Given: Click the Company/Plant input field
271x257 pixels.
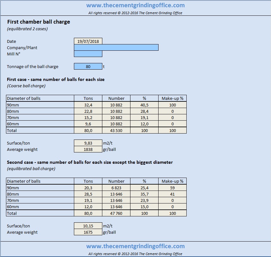Looking at the screenshot, I should click(116, 48).
